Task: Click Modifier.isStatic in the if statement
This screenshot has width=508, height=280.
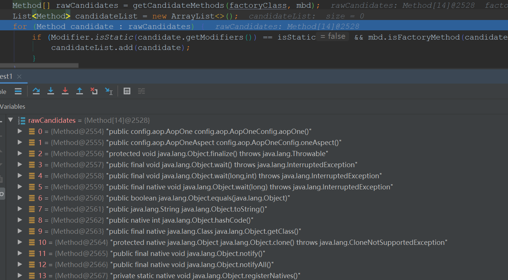Action: [92, 37]
